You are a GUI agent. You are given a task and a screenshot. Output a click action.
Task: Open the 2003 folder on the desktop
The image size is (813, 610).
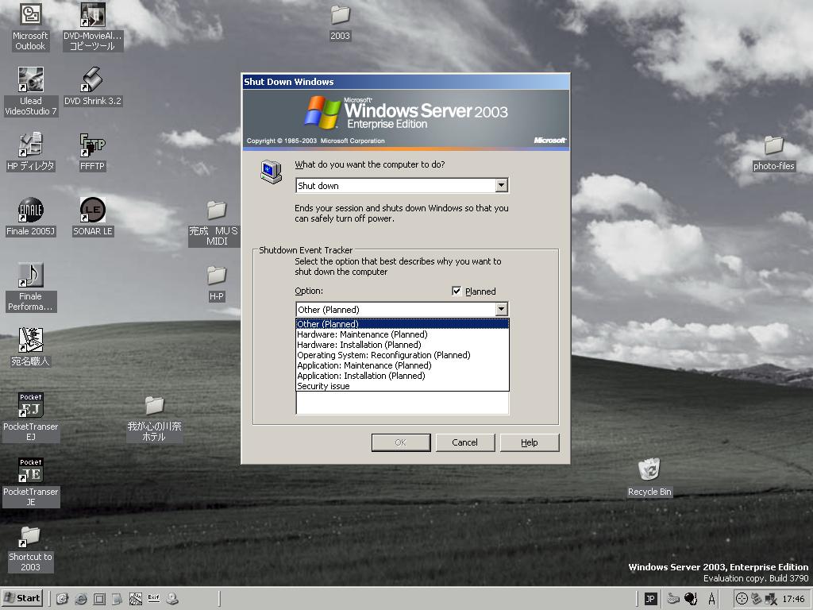340,23
